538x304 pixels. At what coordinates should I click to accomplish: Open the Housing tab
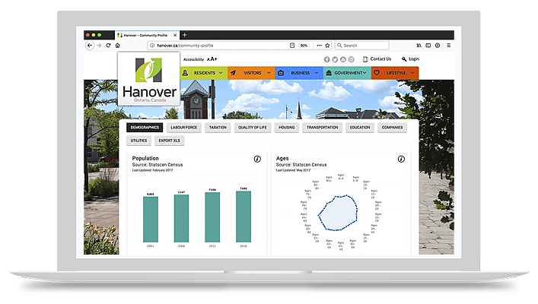tap(286, 128)
